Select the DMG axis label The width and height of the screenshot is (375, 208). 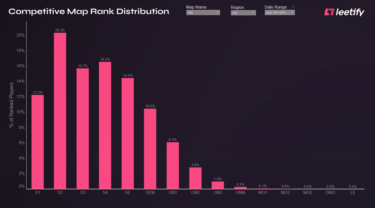pyautogui.click(x=330, y=193)
